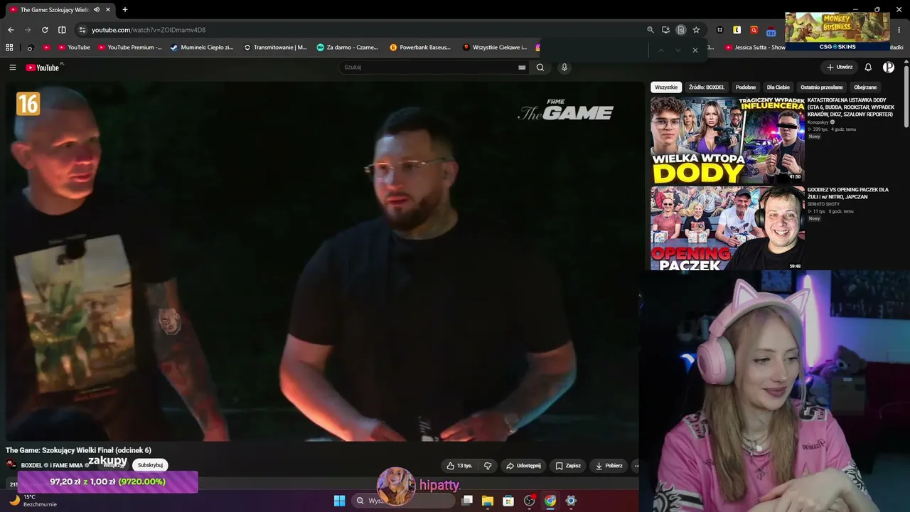The image size is (910, 512).
Task: Select the Źródło: BOXDEL filter chip
Action: point(707,87)
